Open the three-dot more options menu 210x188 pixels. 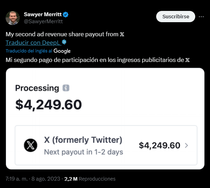click(201, 17)
